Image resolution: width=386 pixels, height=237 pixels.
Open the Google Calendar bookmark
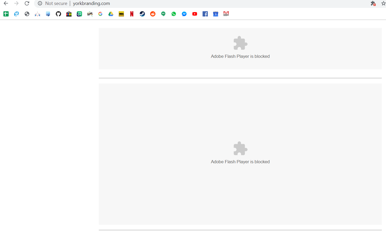pos(216,14)
